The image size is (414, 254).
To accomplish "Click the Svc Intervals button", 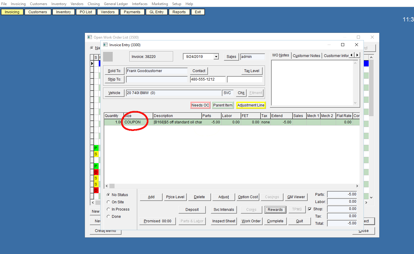I will (224, 210).
